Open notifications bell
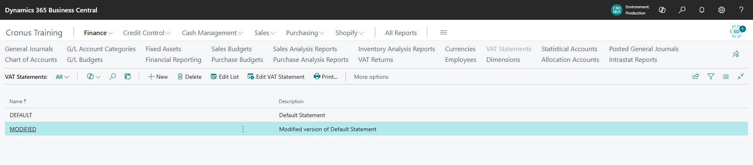The height and width of the screenshot is (165, 753). coord(702,10)
